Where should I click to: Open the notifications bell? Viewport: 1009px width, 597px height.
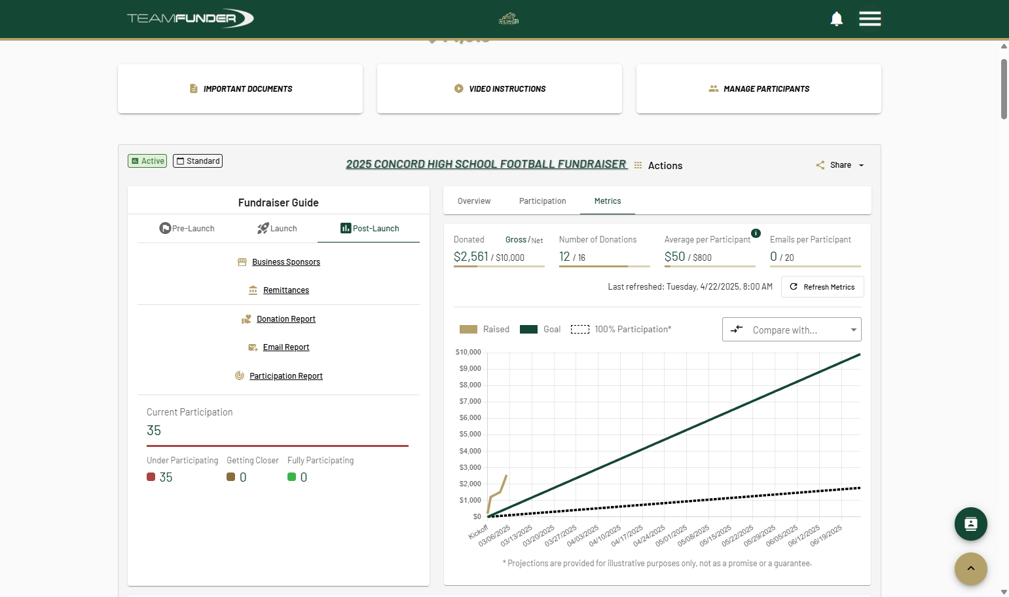[x=836, y=19]
